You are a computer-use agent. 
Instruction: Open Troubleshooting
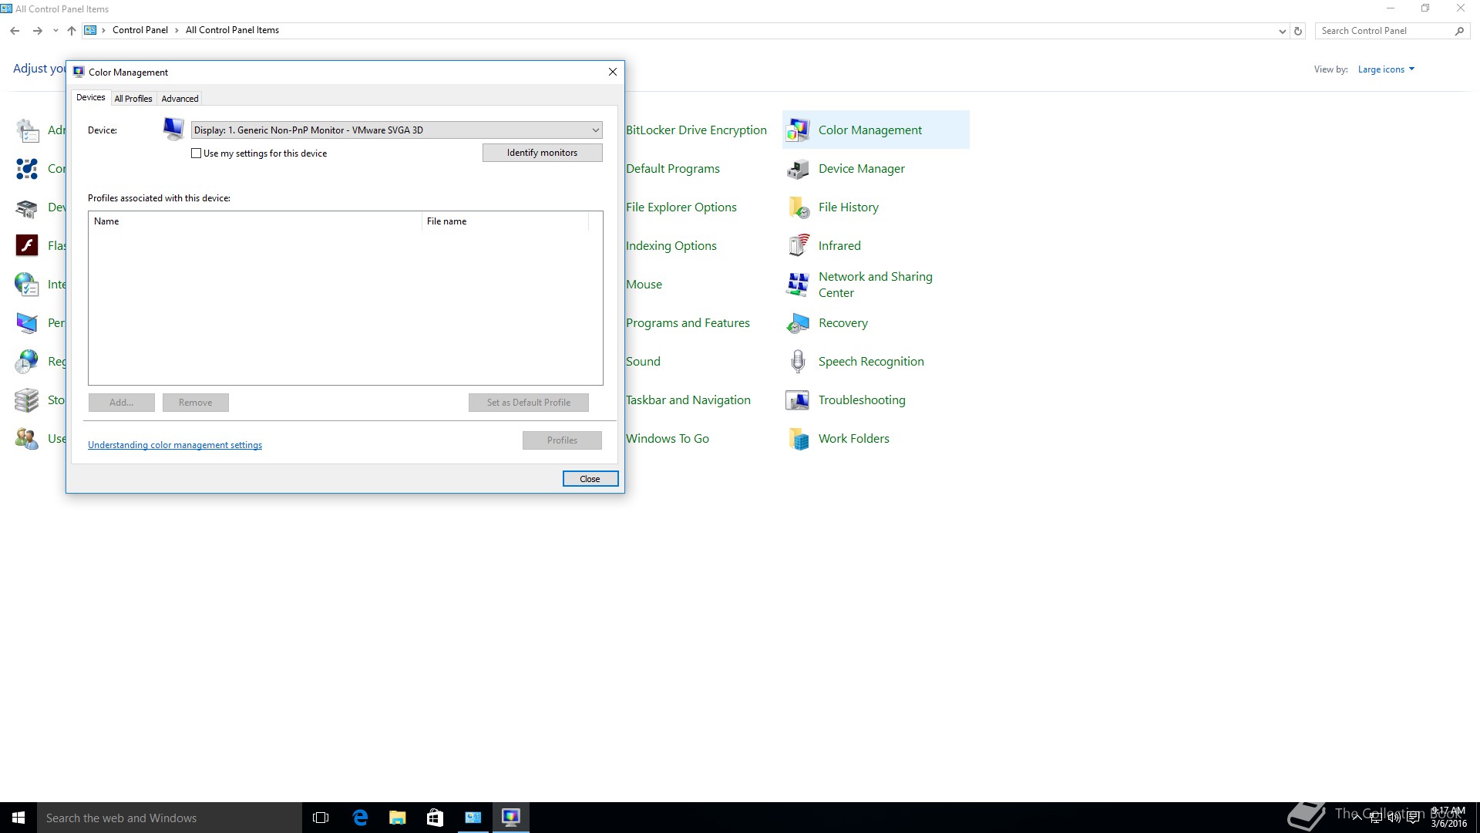[862, 400]
